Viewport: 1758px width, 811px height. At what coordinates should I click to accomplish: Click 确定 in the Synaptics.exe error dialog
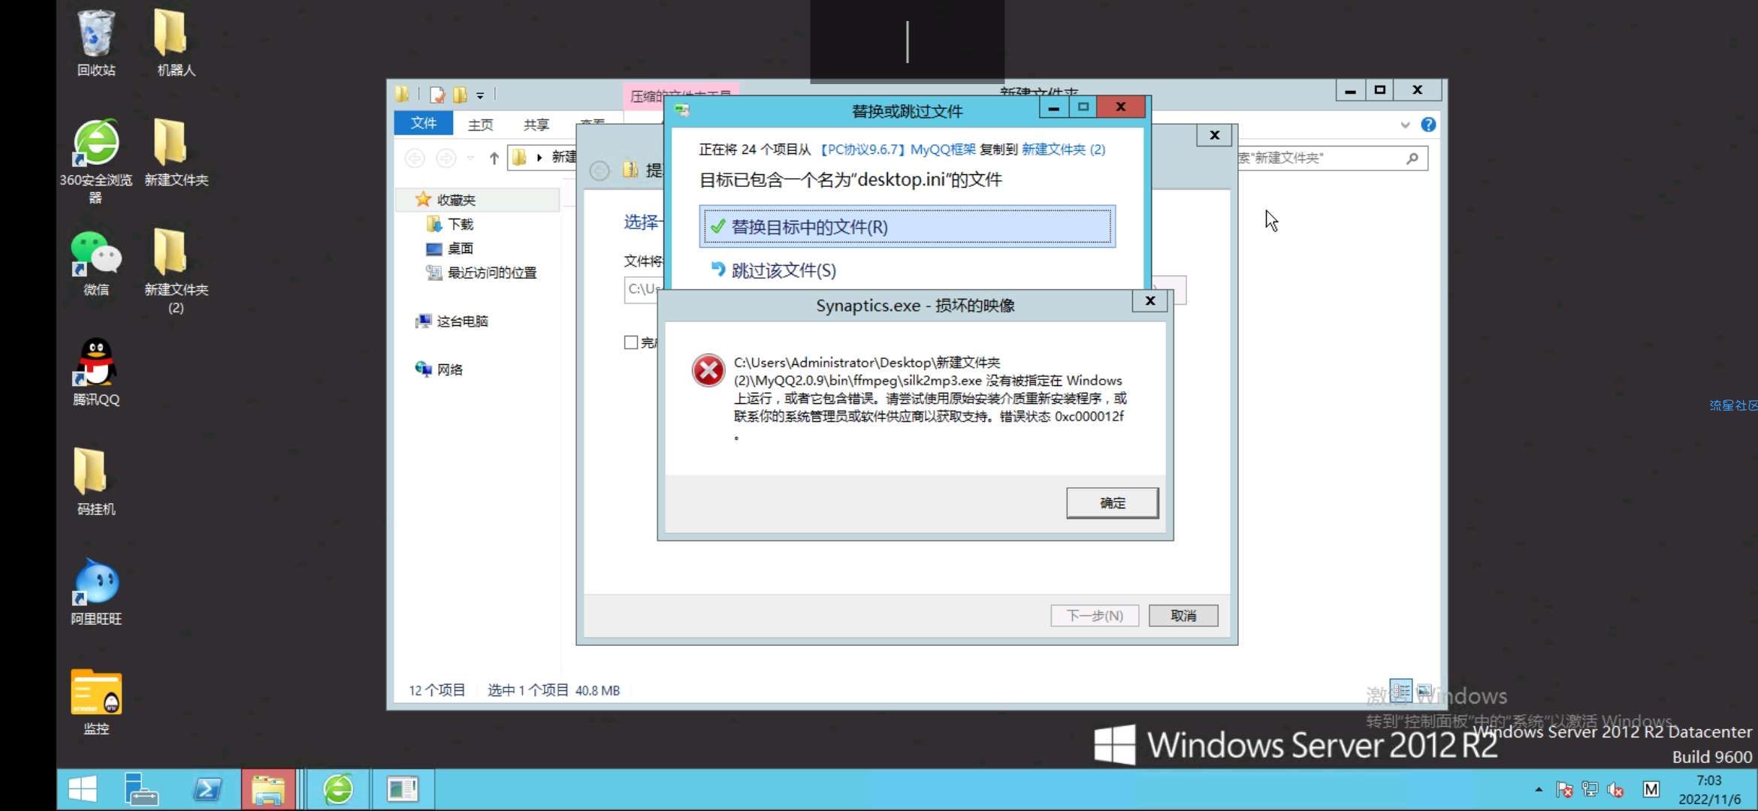(x=1113, y=503)
